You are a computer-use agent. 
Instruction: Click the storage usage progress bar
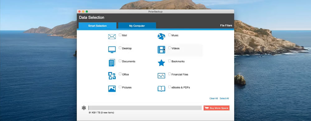[x=145, y=108]
